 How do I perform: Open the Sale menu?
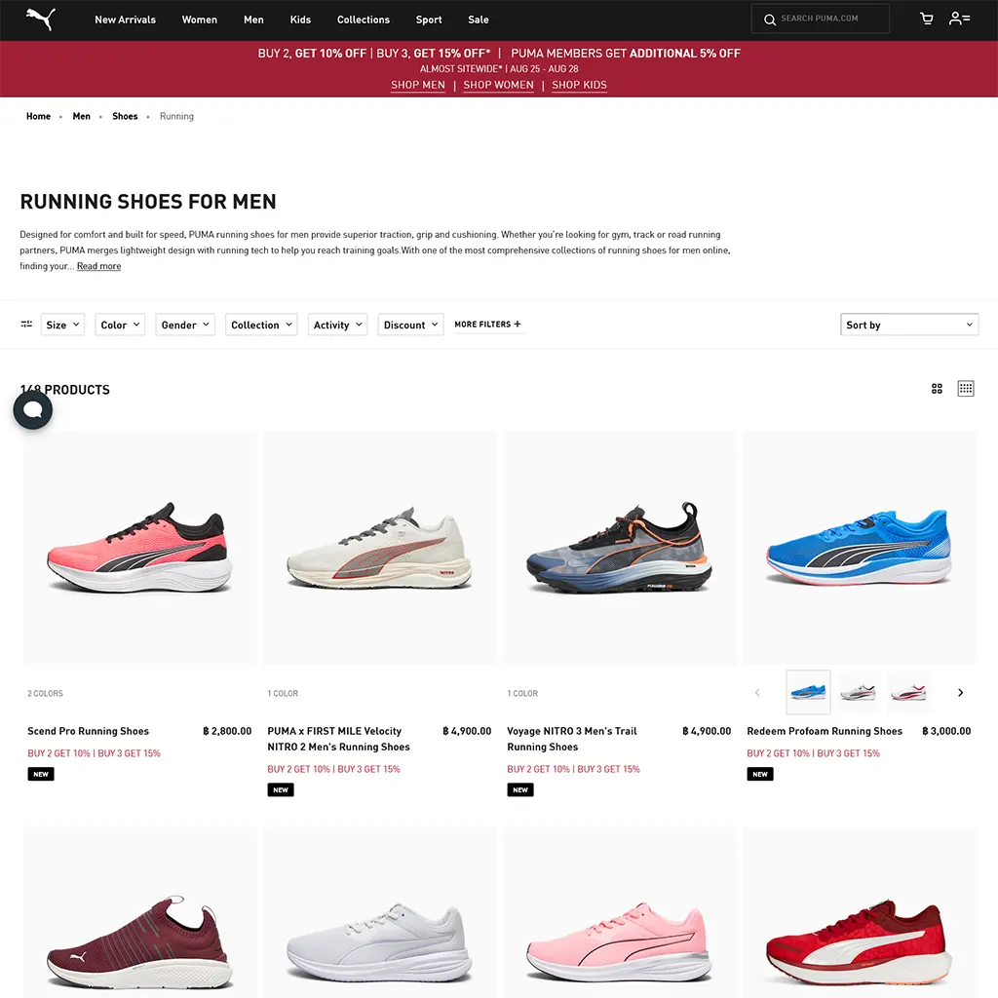click(x=478, y=19)
